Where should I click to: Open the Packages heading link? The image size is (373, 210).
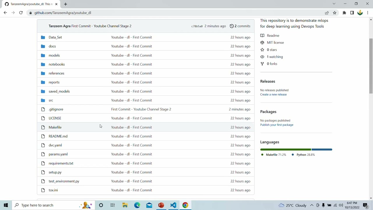coord(268,112)
